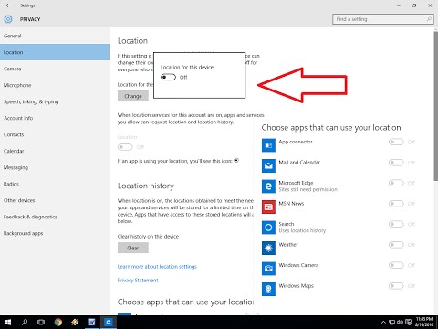Click 'Sites still need permission' text
The height and width of the screenshot is (329, 438).
coord(308,189)
